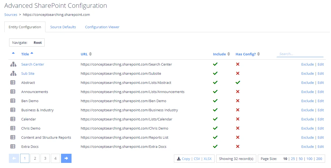
Task: Click the list icon next to Extra Docs
Action: 13,147
